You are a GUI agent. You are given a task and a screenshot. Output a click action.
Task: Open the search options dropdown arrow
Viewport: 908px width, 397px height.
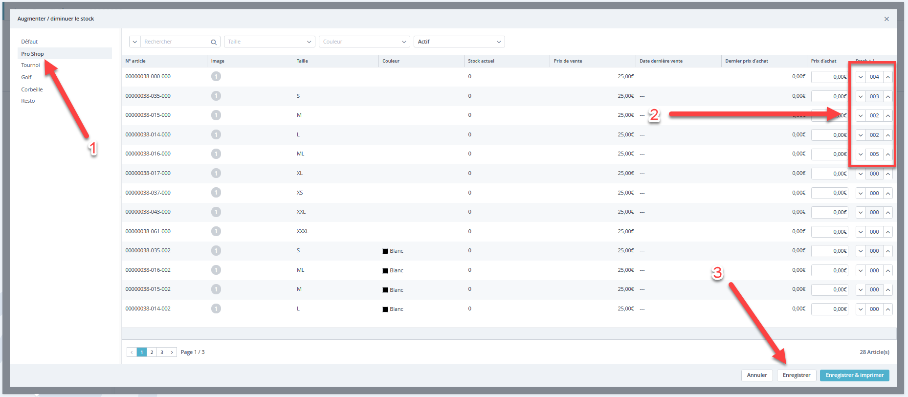135,42
